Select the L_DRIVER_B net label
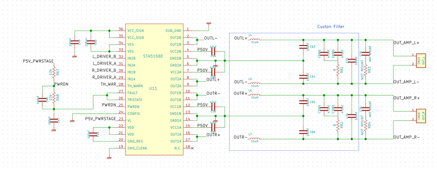This screenshot has height=170, width=437. pyautogui.click(x=104, y=56)
